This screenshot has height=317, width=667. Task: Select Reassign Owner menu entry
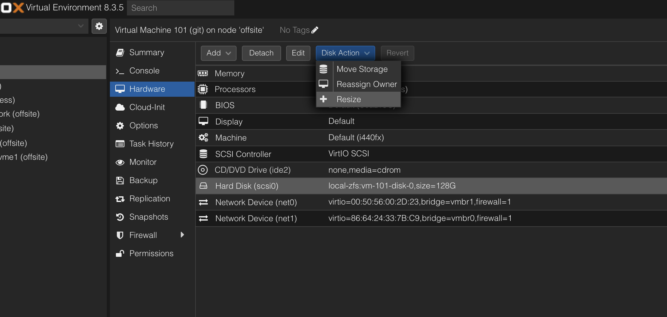click(x=366, y=84)
